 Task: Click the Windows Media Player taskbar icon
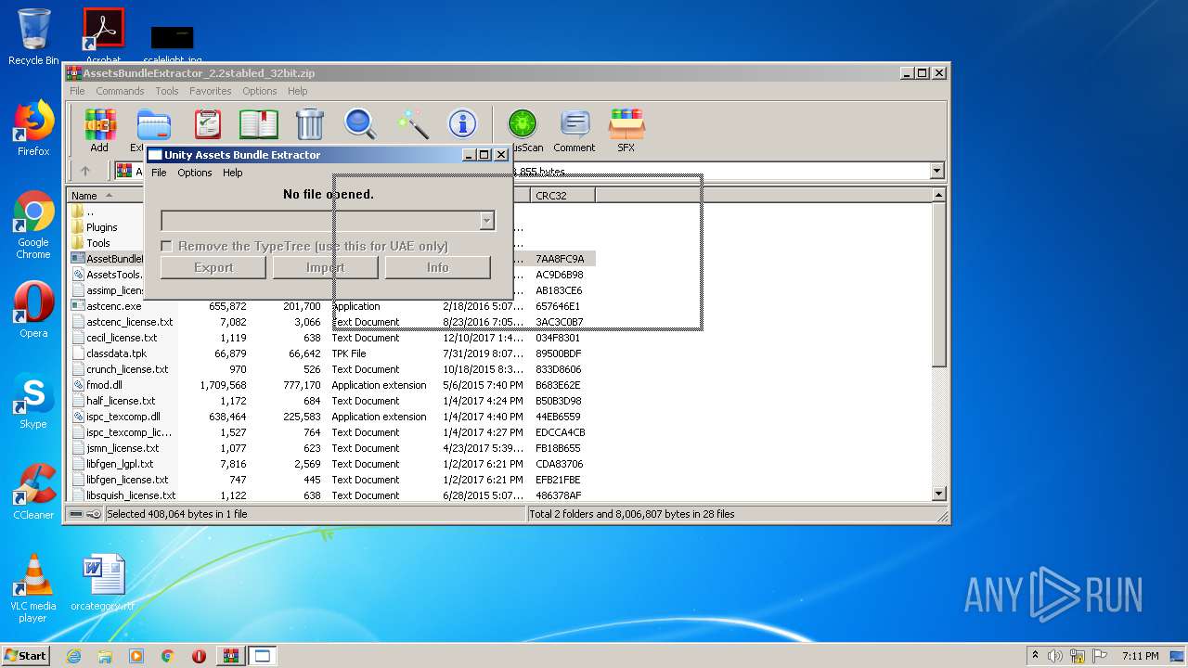click(x=136, y=656)
